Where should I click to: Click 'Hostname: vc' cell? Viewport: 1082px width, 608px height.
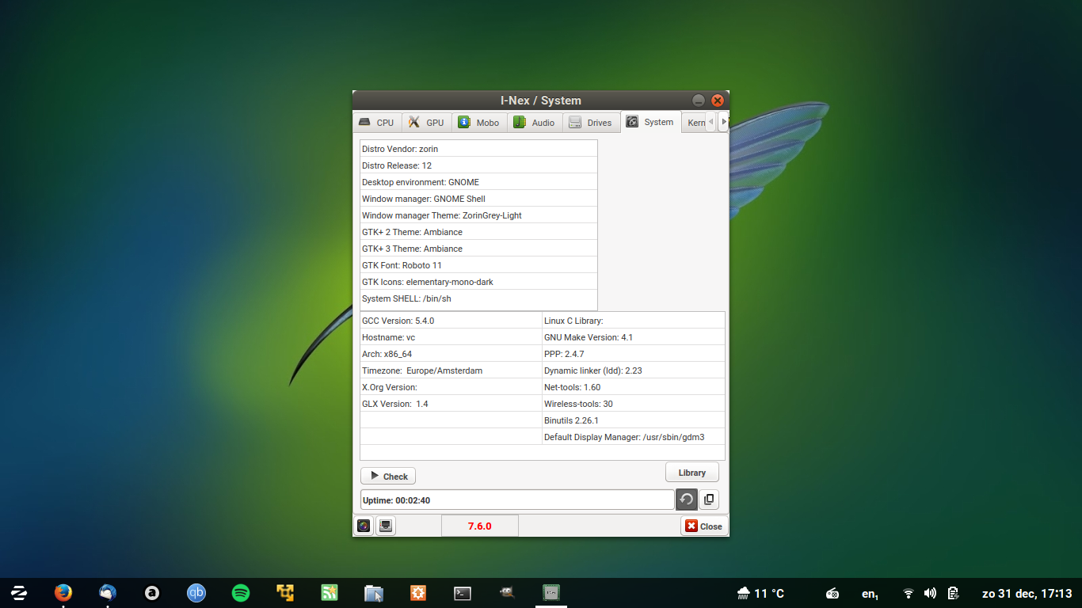(451, 336)
